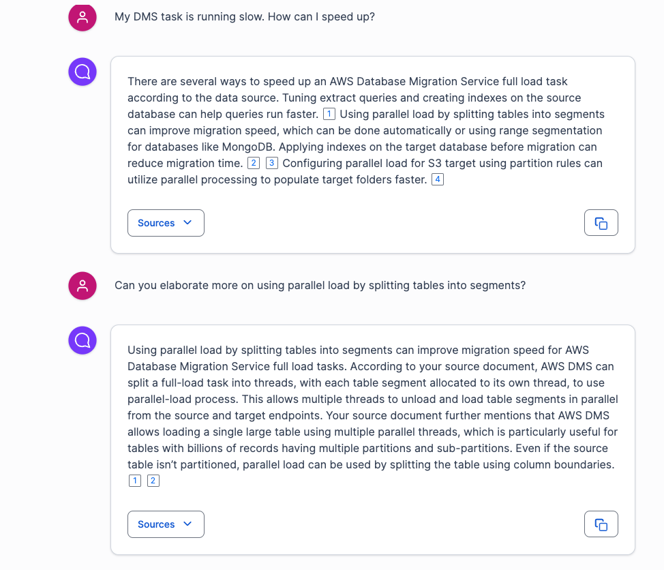This screenshot has height=570, width=664.
Task: Open citation 1 in the second answer
Action: coord(134,481)
